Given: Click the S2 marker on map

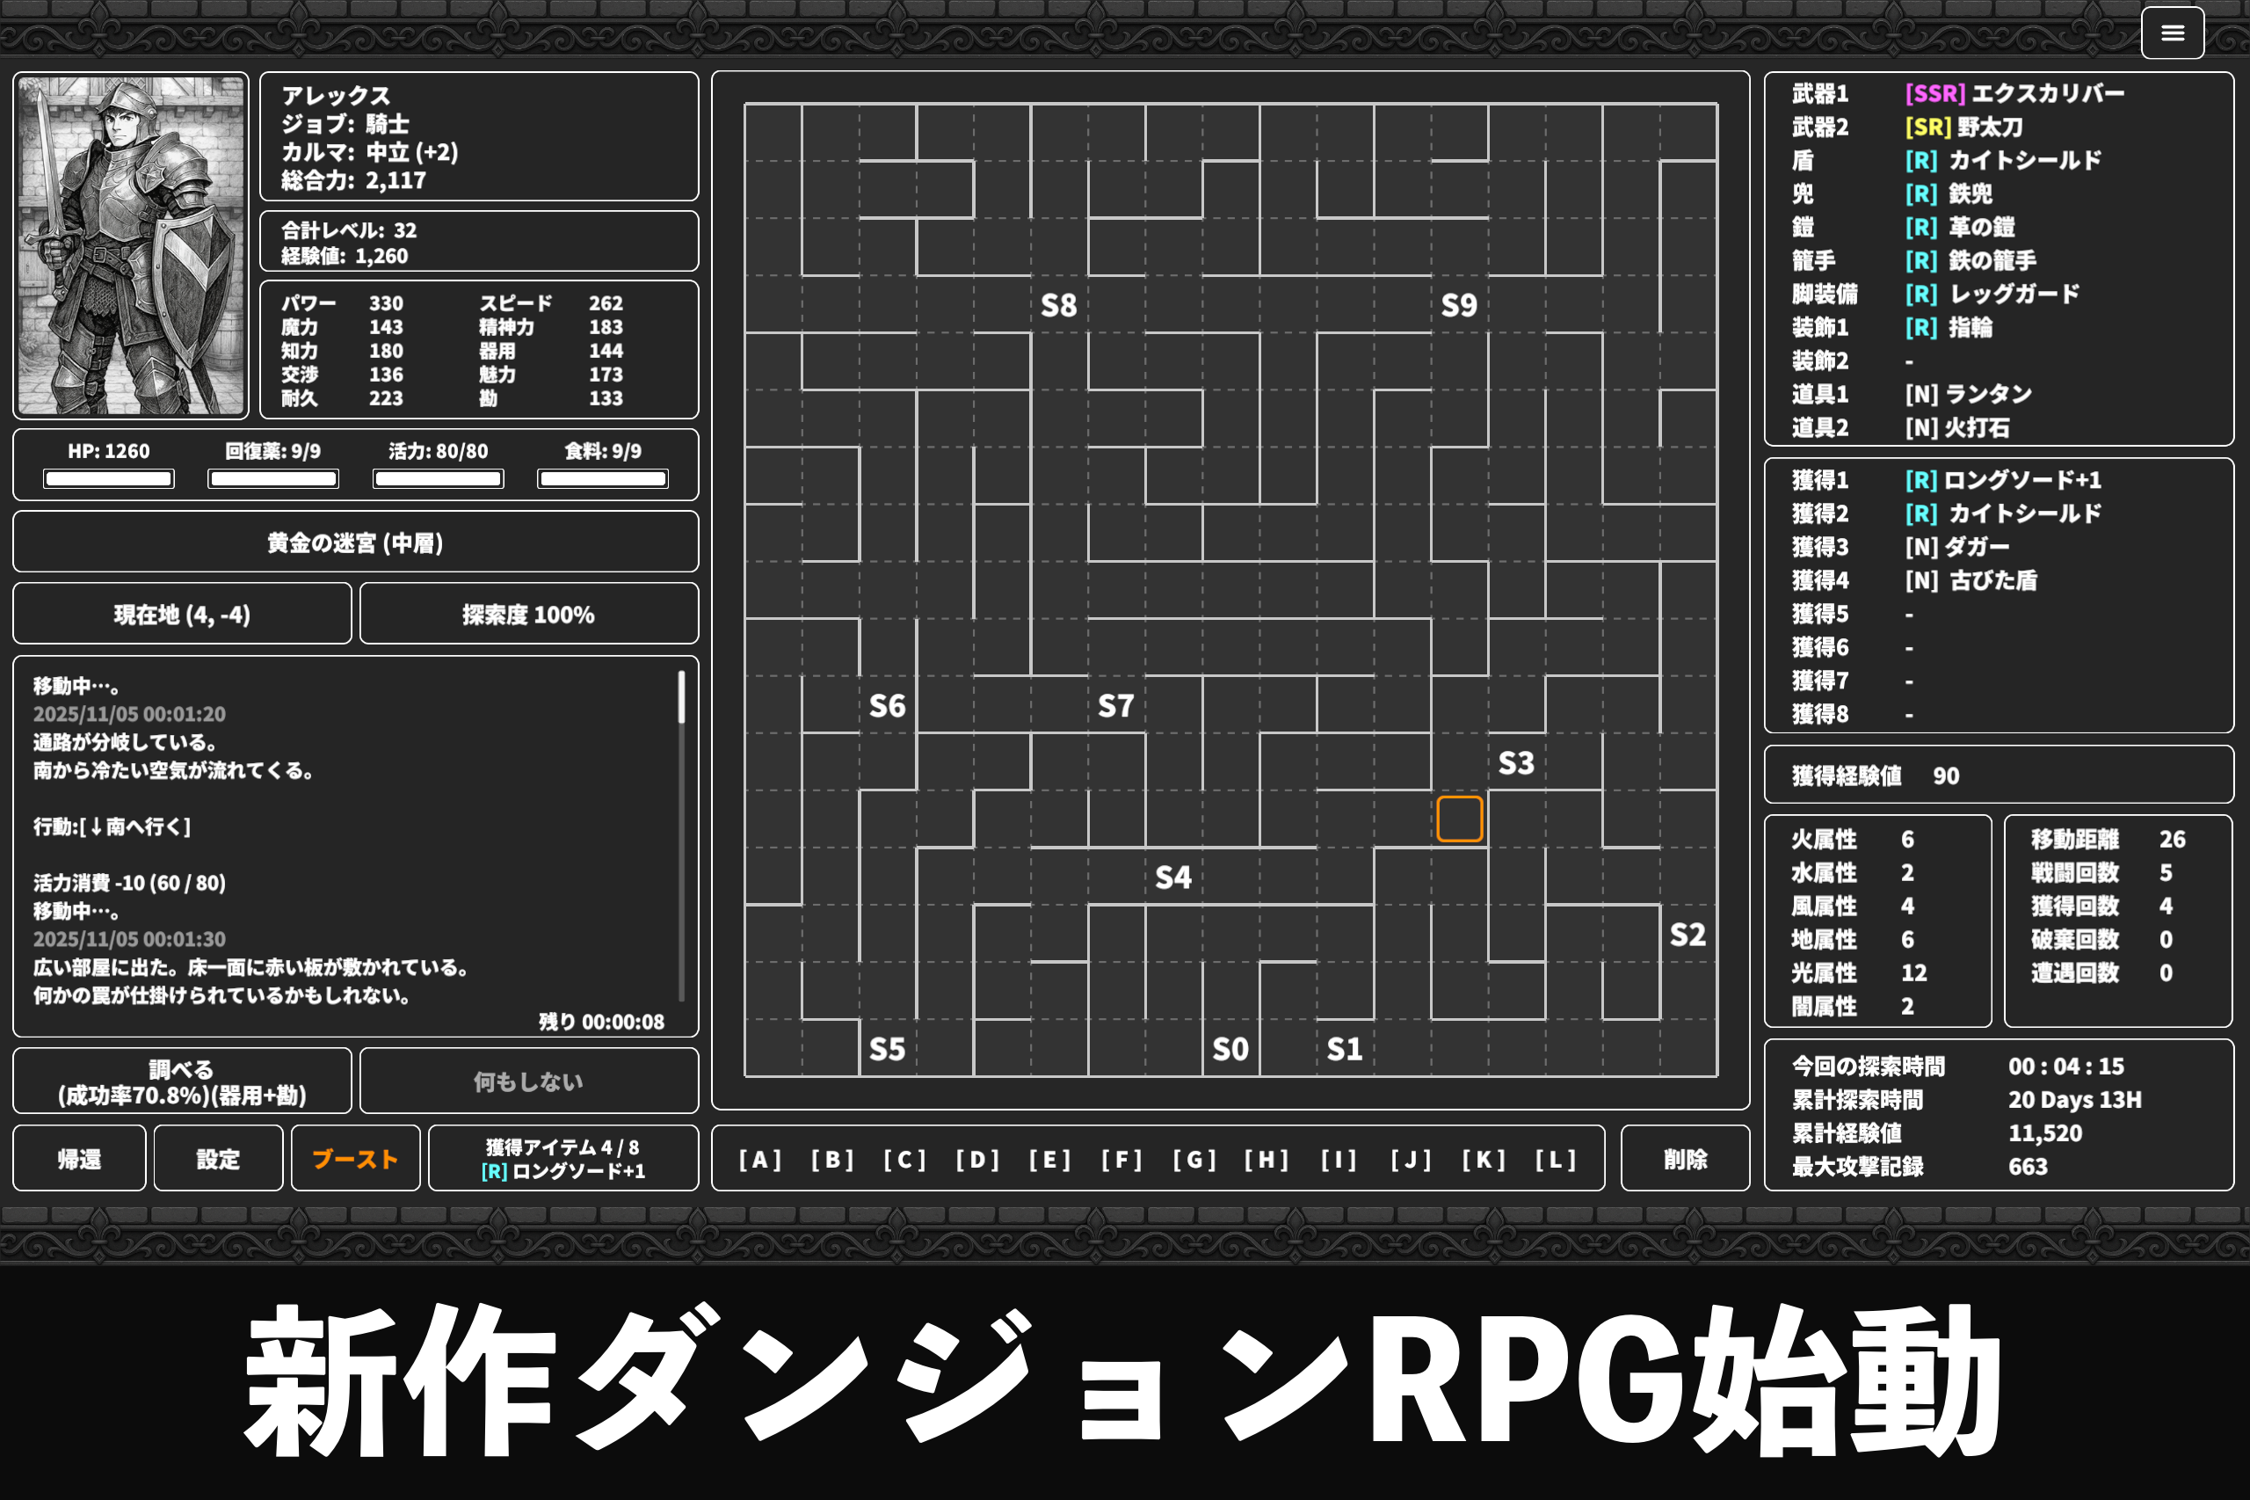Looking at the screenshot, I should pos(1687,935).
